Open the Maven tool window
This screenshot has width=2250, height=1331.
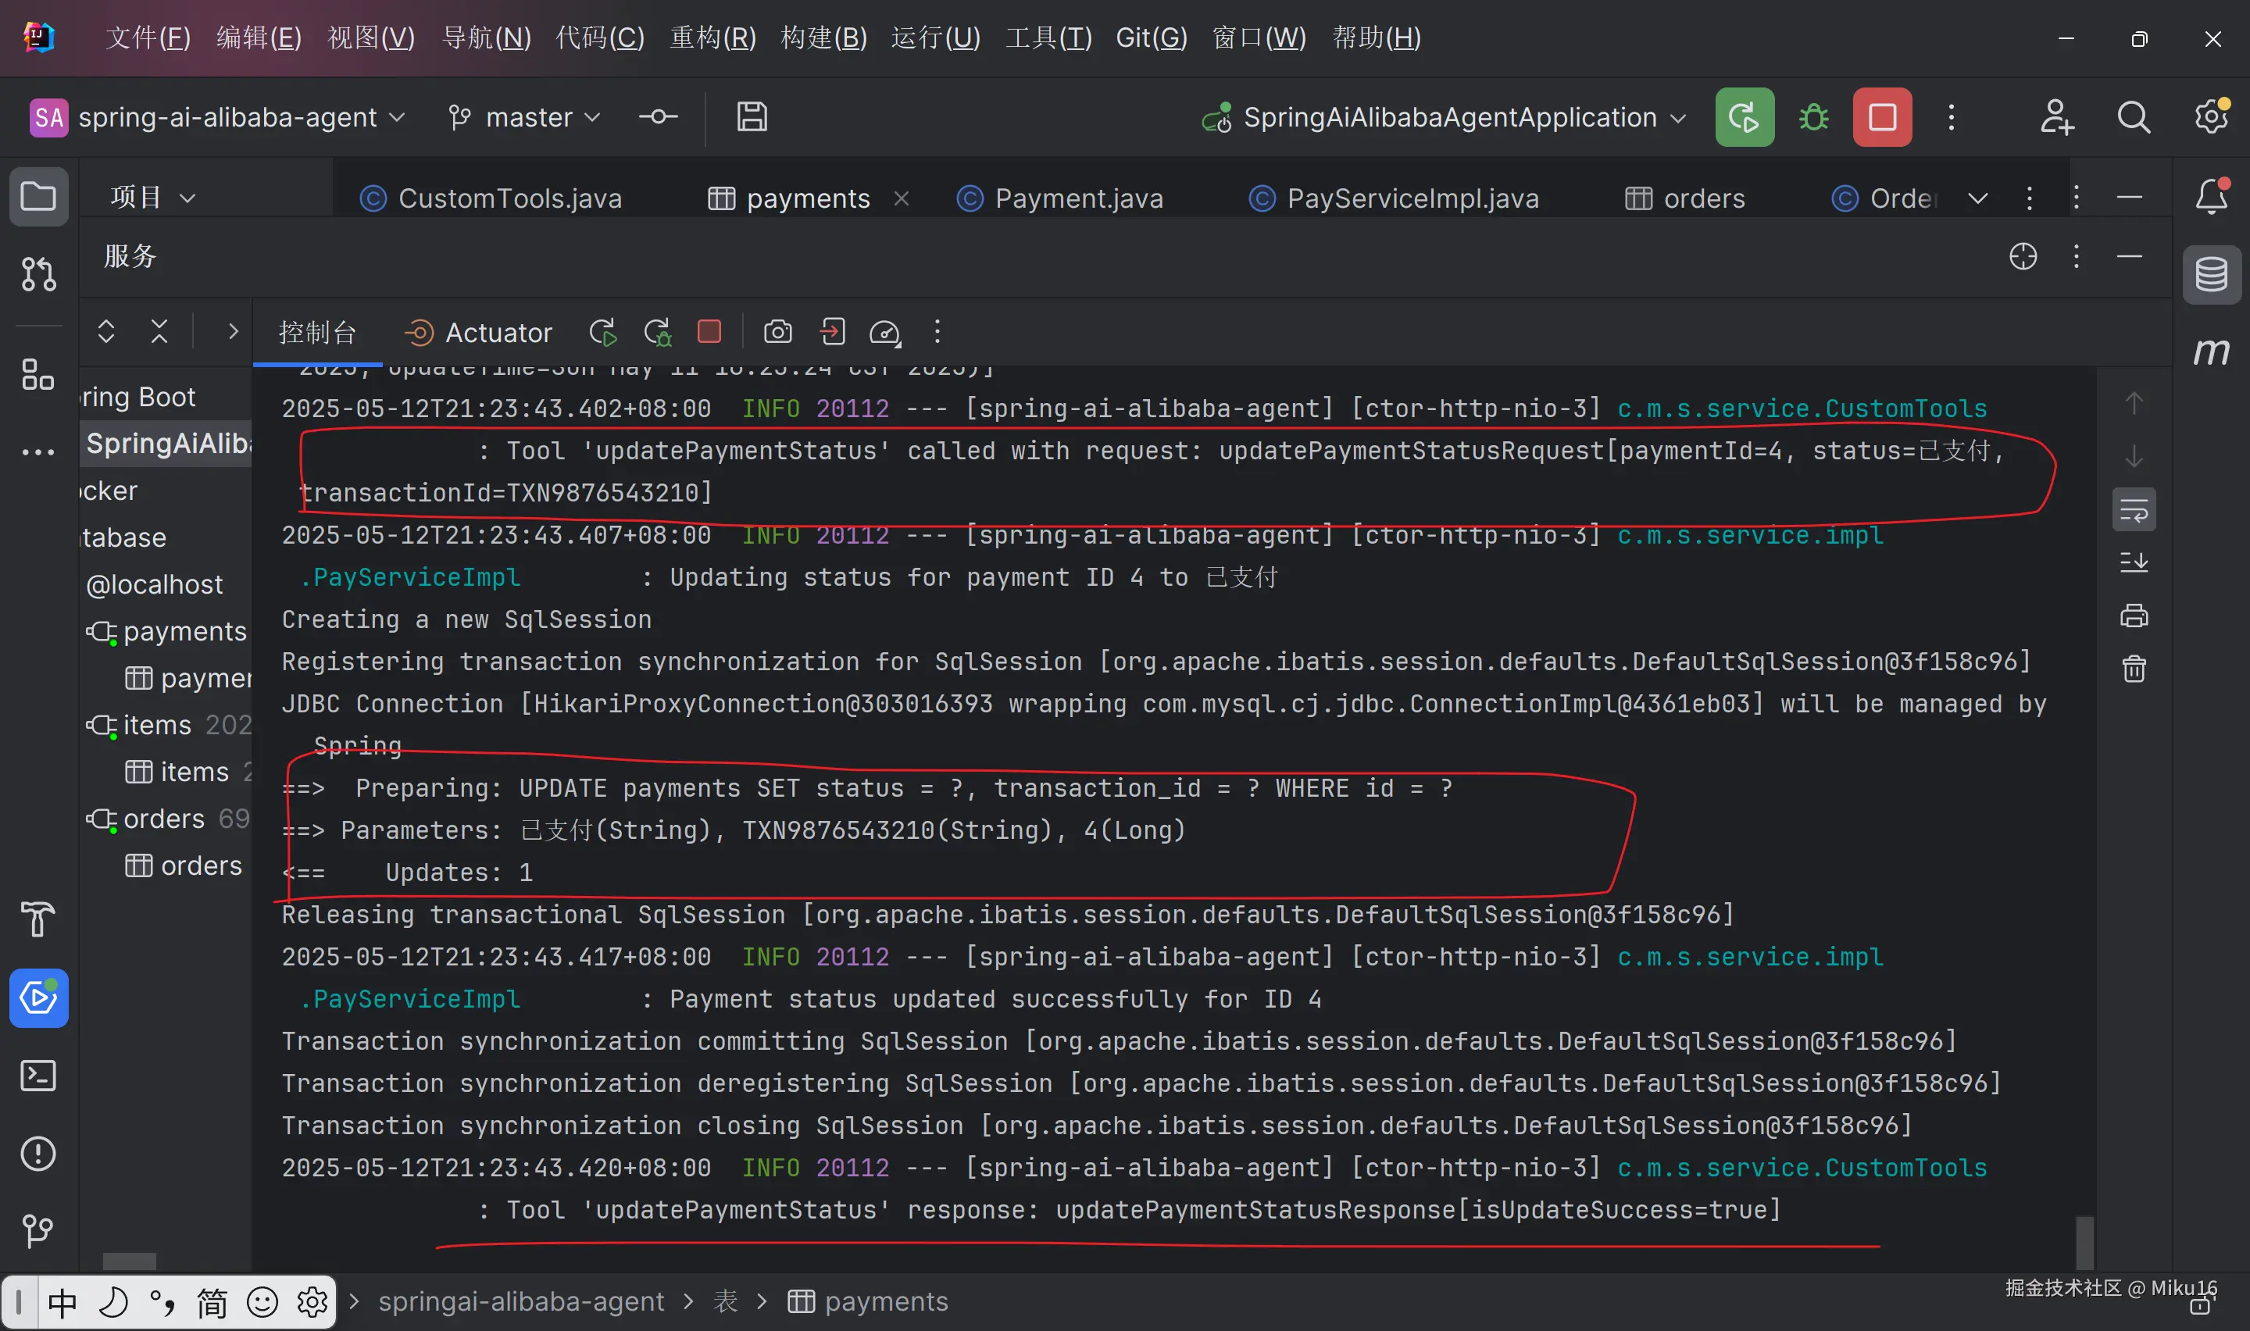point(2212,351)
